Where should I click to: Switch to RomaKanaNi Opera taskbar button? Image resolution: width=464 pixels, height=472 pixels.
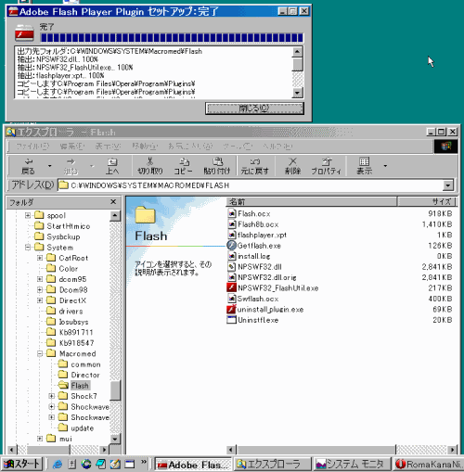tap(429, 464)
